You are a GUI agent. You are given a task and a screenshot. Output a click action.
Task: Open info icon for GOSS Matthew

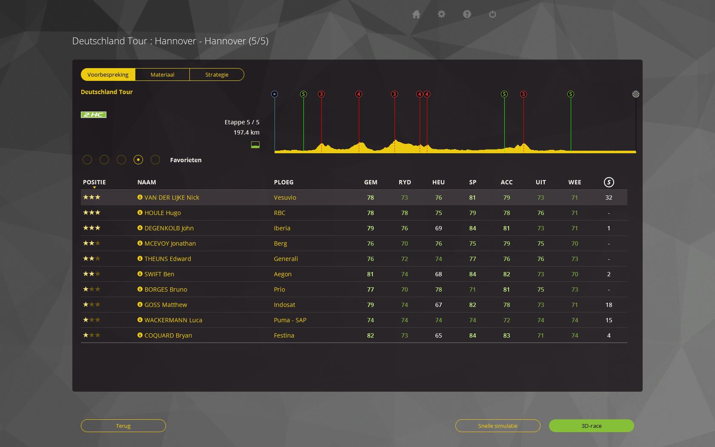click(140, 304)
